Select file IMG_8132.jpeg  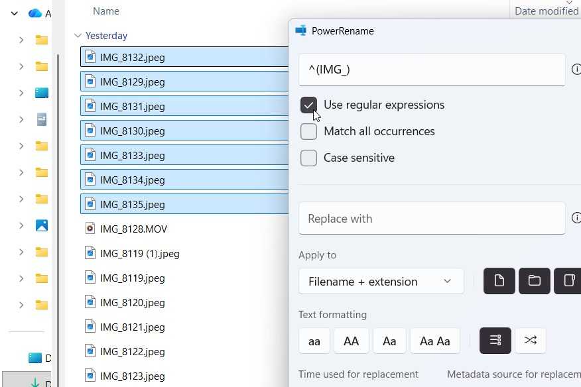184,57
